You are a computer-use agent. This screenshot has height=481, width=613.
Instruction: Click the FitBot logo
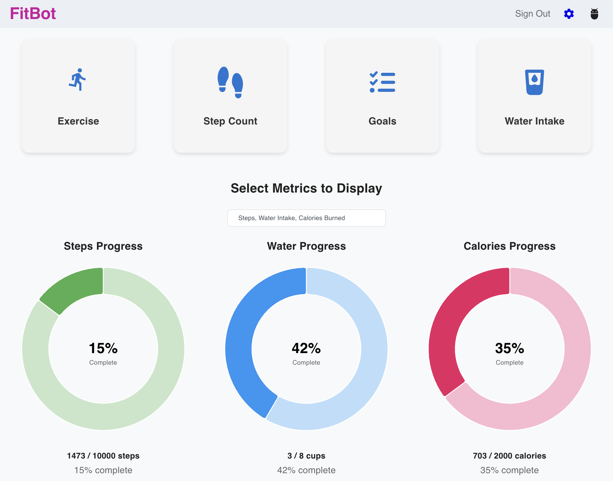point(33,14)
